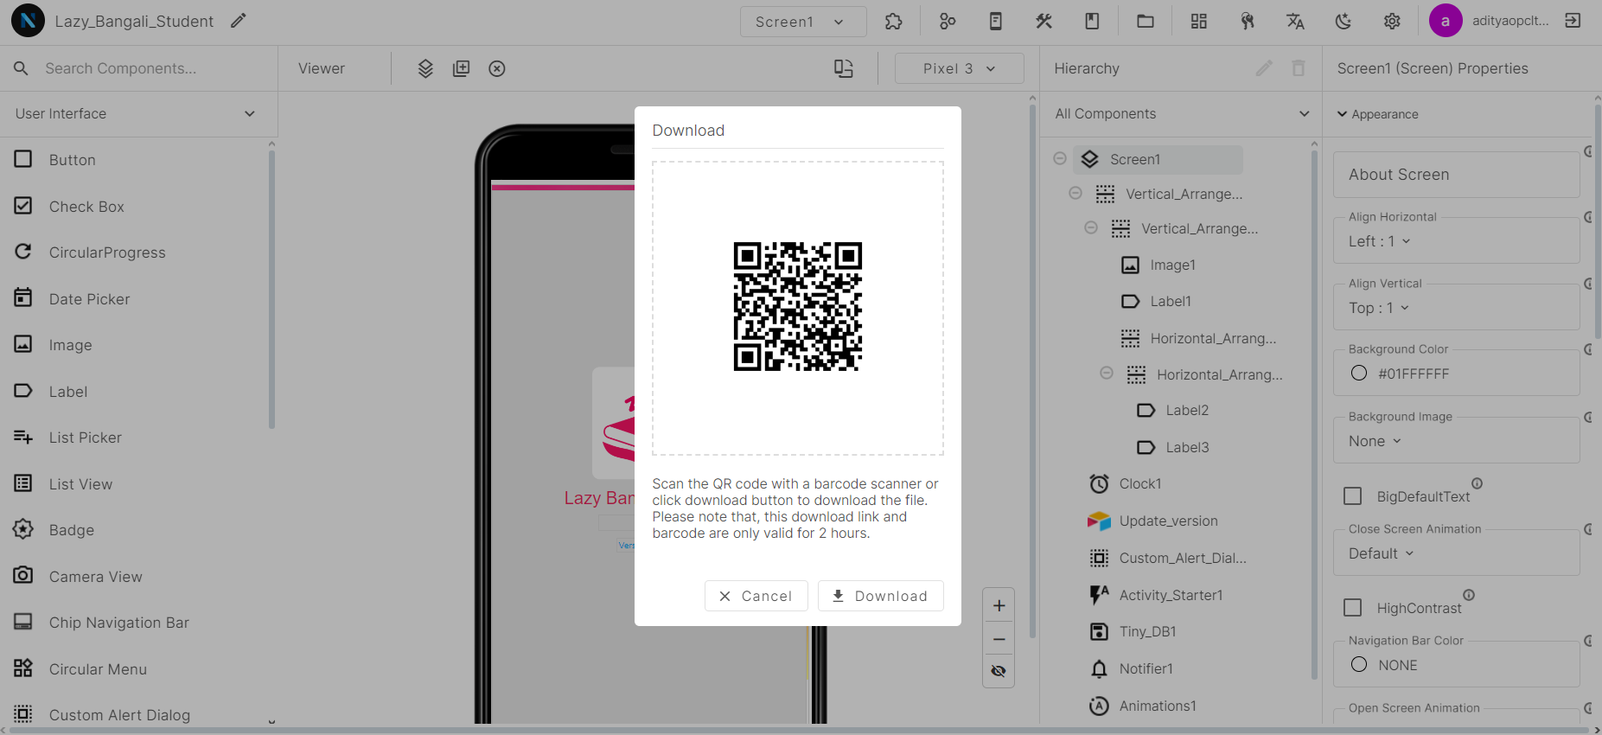Screen dimensions: 1602x735
Task: Open the settings gear icon
Action: tap(1392, 22)
